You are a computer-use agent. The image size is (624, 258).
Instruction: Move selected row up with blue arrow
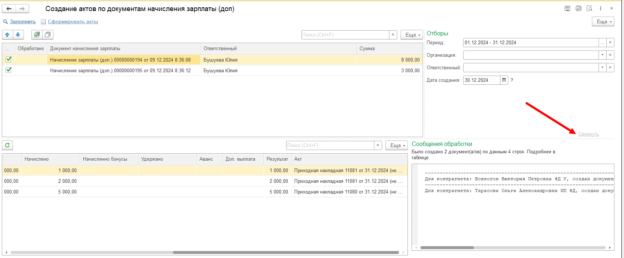pyautogui.click(x=7, y=35)
